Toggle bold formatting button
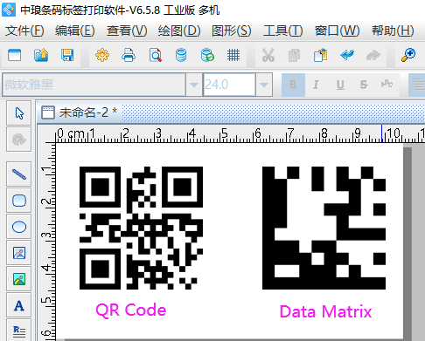Viewport: 425px width, 341px height. coord(293,85)
